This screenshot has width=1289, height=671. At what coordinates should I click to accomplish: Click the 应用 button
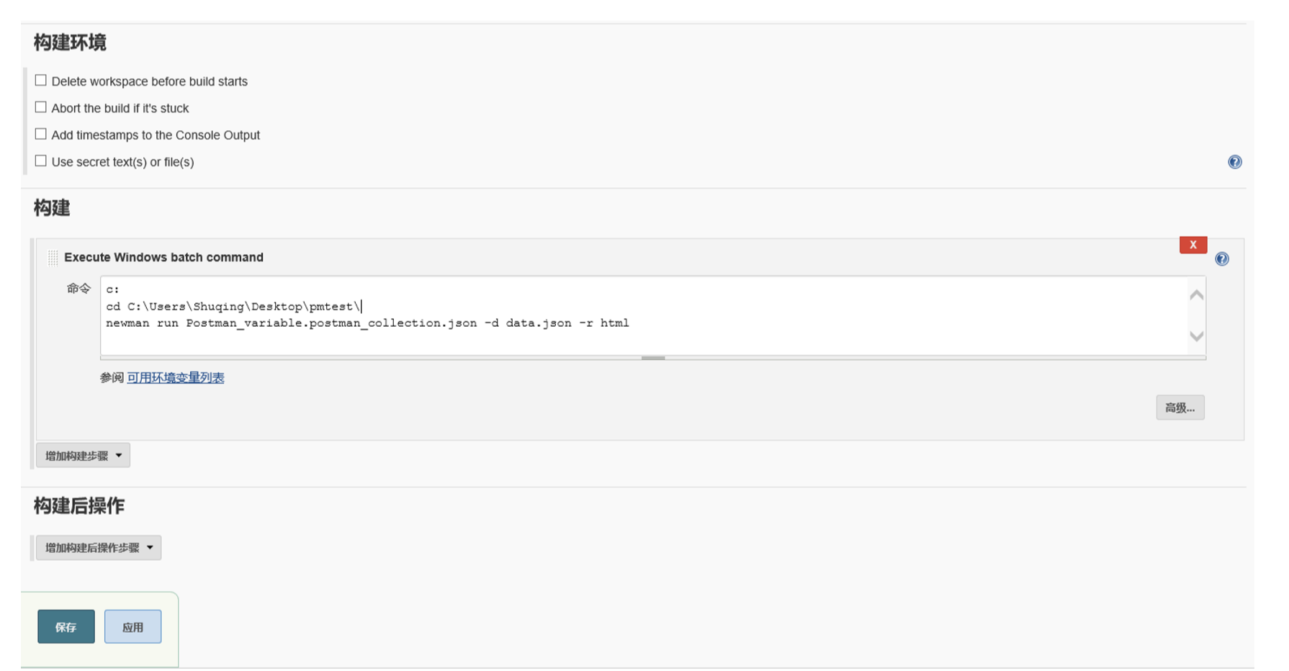click(x=133, y=627)
